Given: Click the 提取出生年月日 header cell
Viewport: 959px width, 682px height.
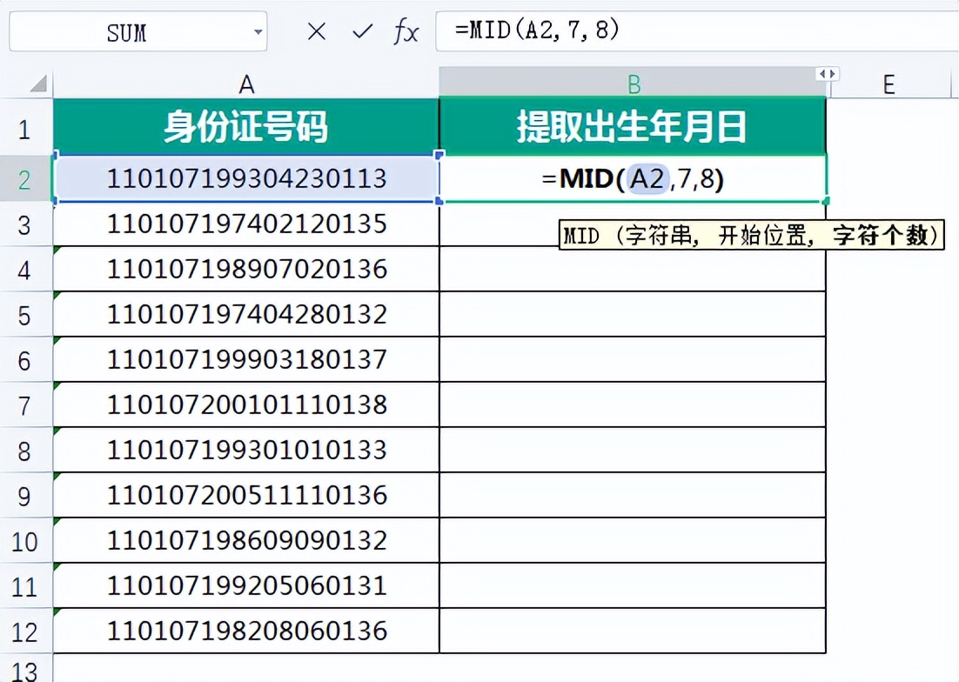Looking at the screenshot, I should coord(634,128).
